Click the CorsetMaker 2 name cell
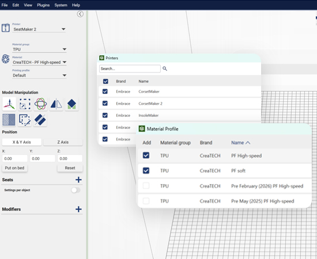317x259 pixels. point(150,104)
